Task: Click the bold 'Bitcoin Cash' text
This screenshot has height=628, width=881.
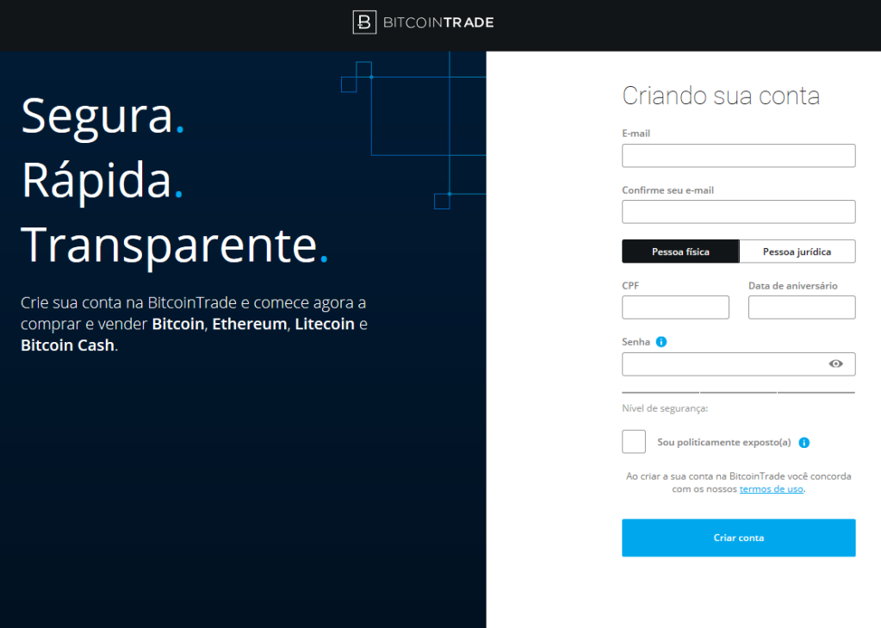Action: pos(67,345)
